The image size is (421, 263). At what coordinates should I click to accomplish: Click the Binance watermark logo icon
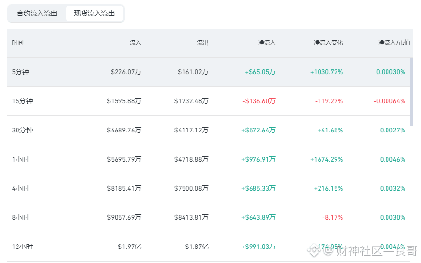(x=314, y=250)
